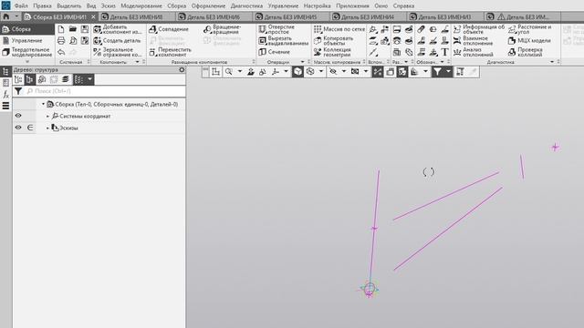The height and width of the screenshot is (328, 584).
Task: Click the Save diskette icon
Action: (85, 29)
